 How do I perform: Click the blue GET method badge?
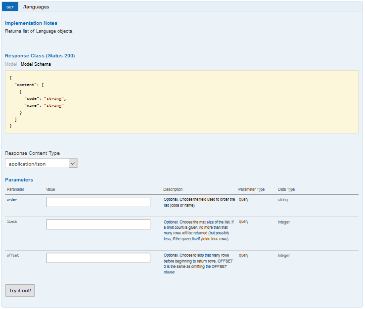point(10,7)
